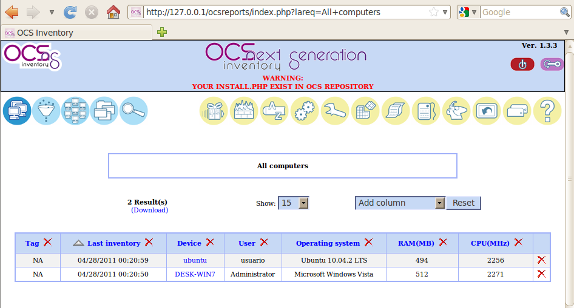The image size is (574, 308).
Task: Sort by Operating system header
Action: pos(328,243)
